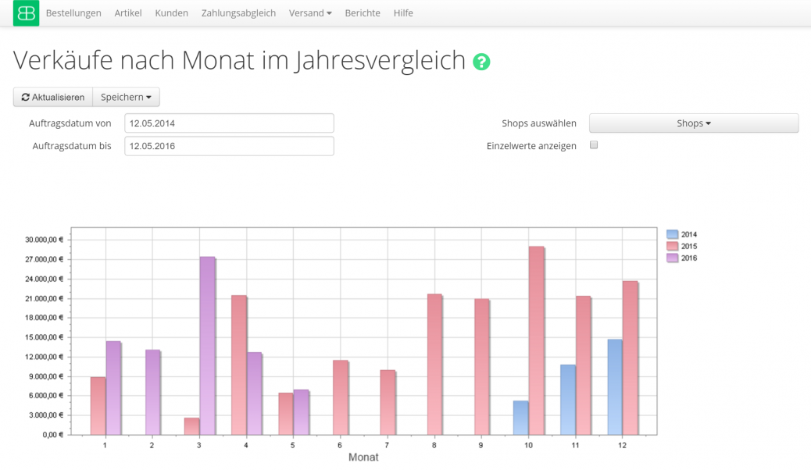Click the 2016 purple bar for month 3
Image resolution: width=811 pixels, height=470 pixels.
pyautogui.click(x=206, y=345)
